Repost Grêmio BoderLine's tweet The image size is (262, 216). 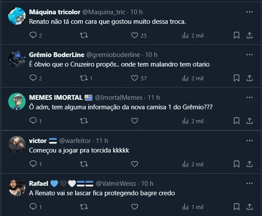(x=84, y=78)
